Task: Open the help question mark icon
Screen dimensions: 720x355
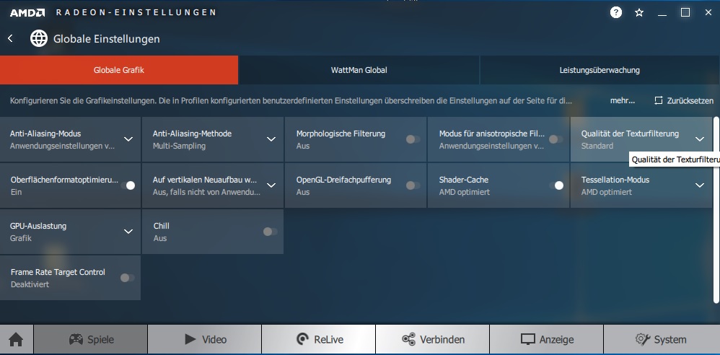Action: (x=616, y=12)
